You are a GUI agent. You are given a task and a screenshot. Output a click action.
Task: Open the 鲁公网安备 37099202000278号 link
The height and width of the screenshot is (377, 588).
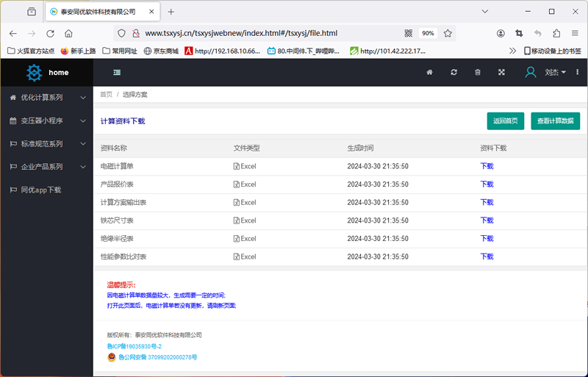coord(158,357)
